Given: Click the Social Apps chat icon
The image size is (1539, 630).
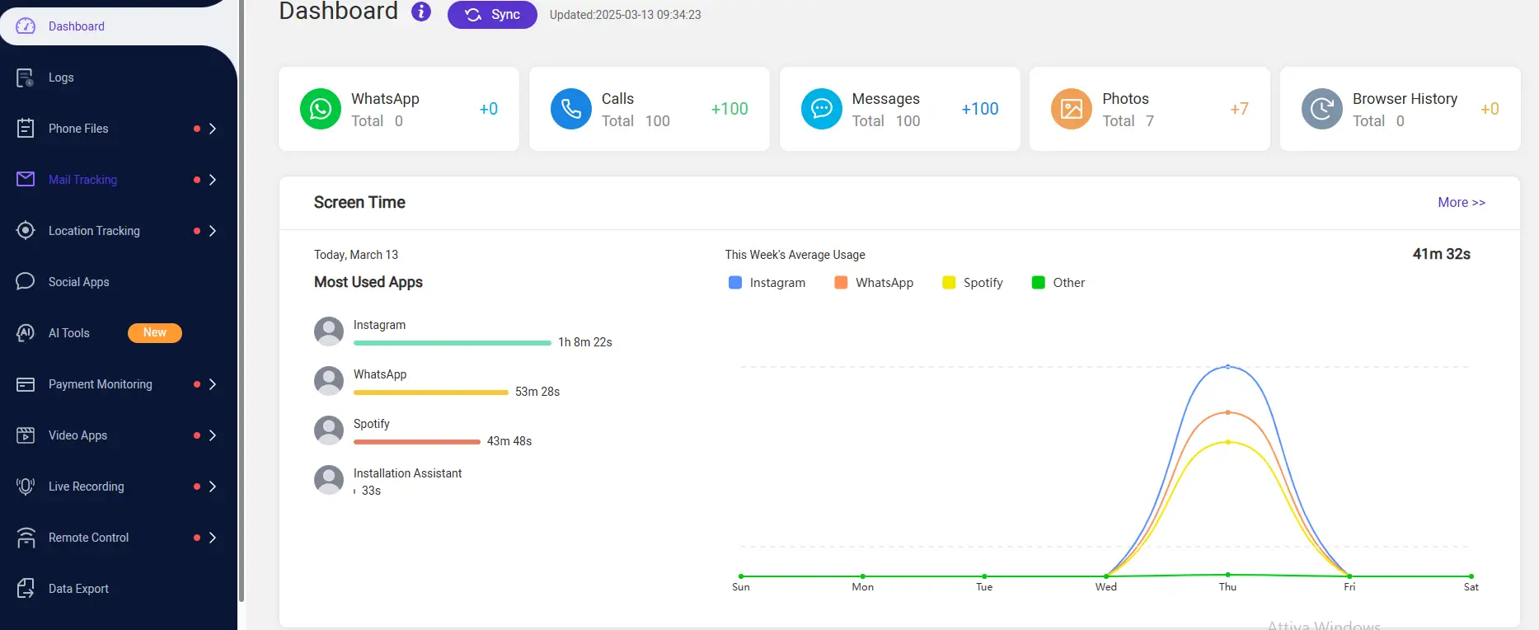Looking at the screenshot, I should [x=26, y=282].
